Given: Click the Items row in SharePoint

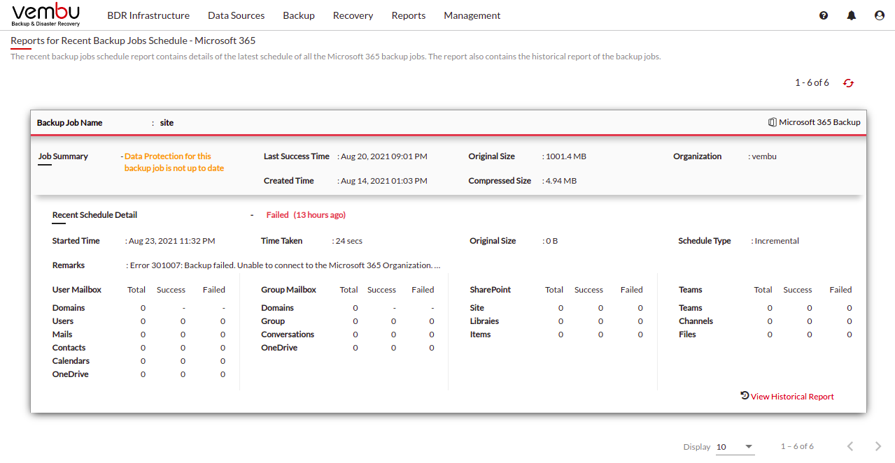Looking at the screenshot, I should 481,335.
